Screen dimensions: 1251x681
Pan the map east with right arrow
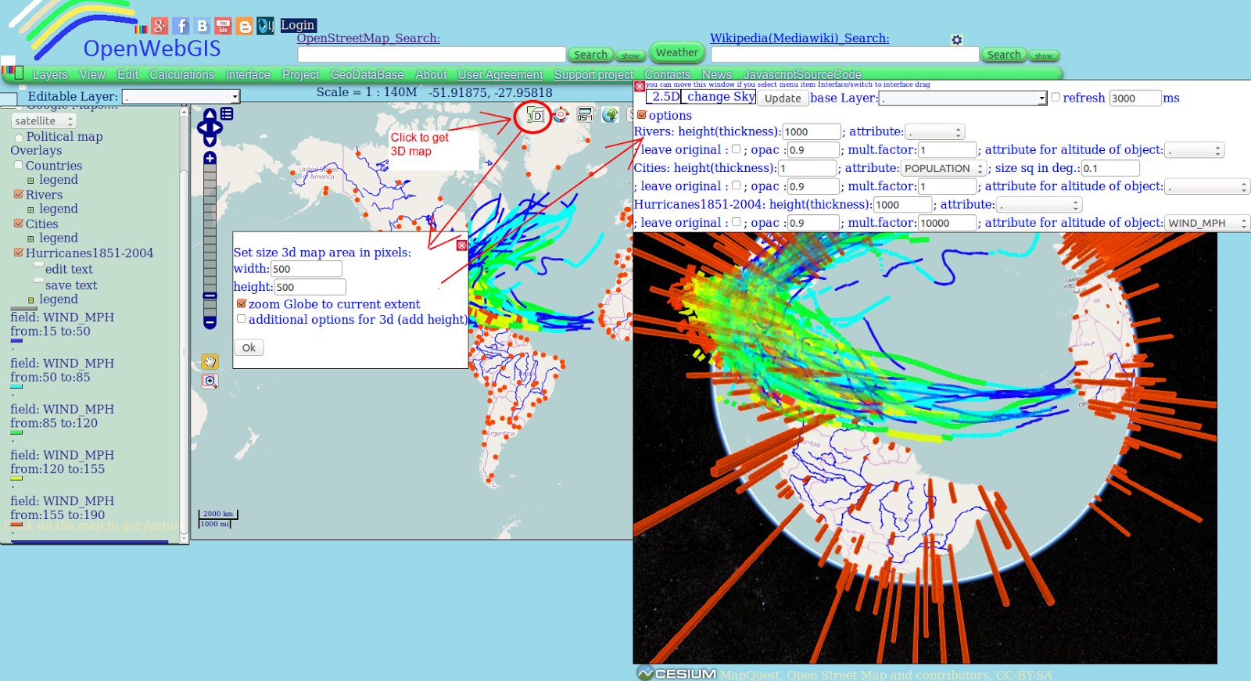(x=218, y=127)
